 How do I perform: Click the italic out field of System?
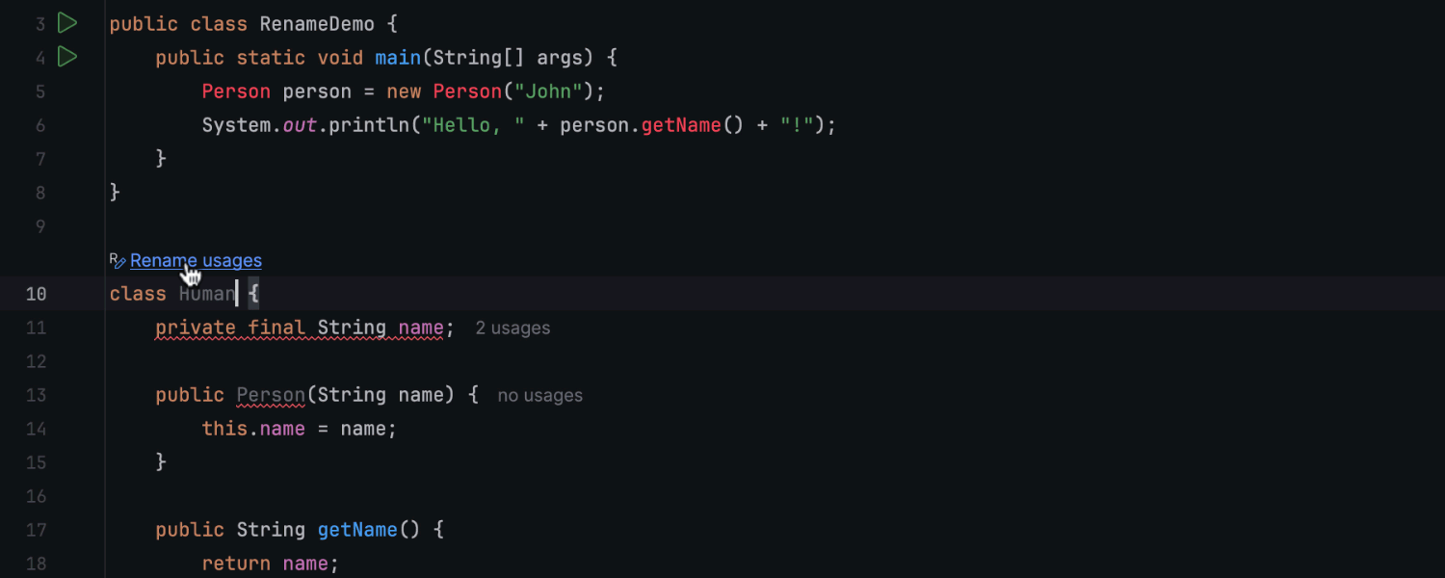(x=300, y=125)
